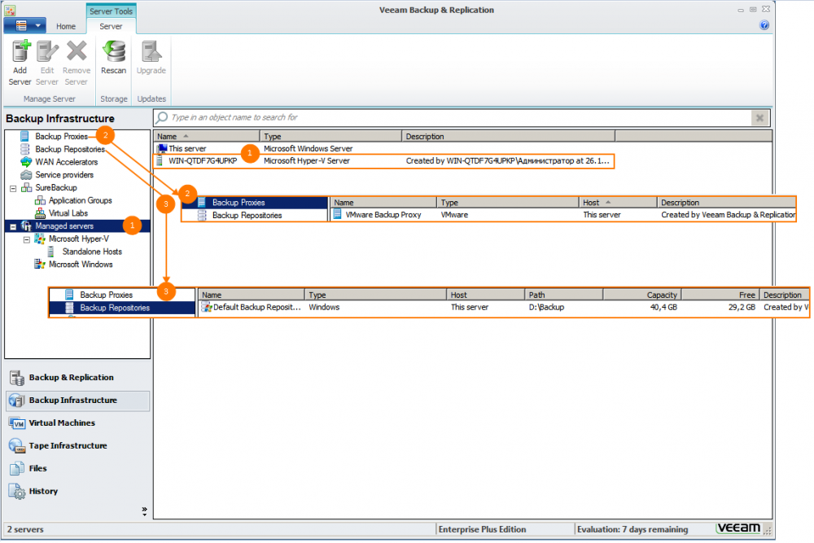Open the help question mark icon
This screenshot has height=543, width=814.
pyautogui.click(x=764, y=25)
